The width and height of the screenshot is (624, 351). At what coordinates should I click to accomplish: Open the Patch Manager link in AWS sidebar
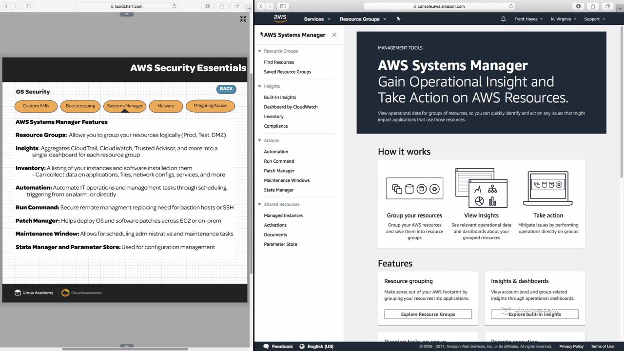[x=279, y=171]
